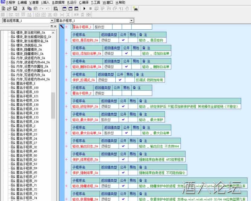Viewport: 251px width, 201px height.
Task: Click the binoculars search icon
Action: tap(135, 8)
